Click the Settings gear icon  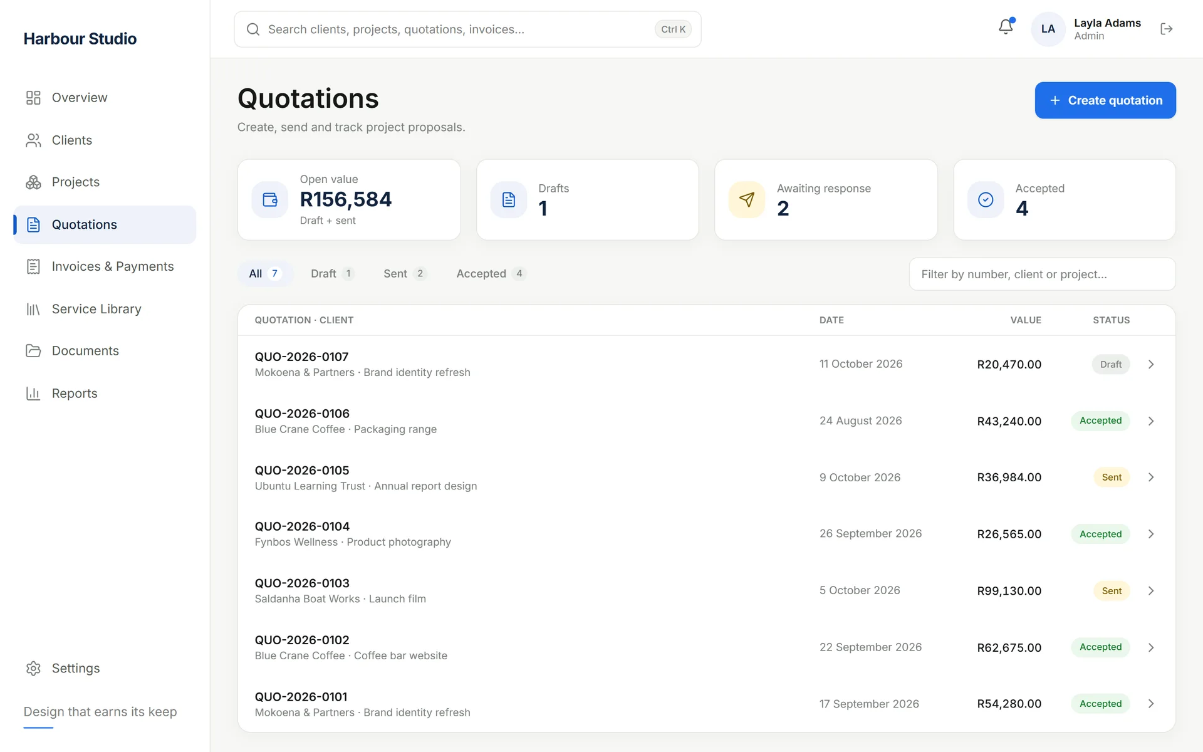click(33, 668)
